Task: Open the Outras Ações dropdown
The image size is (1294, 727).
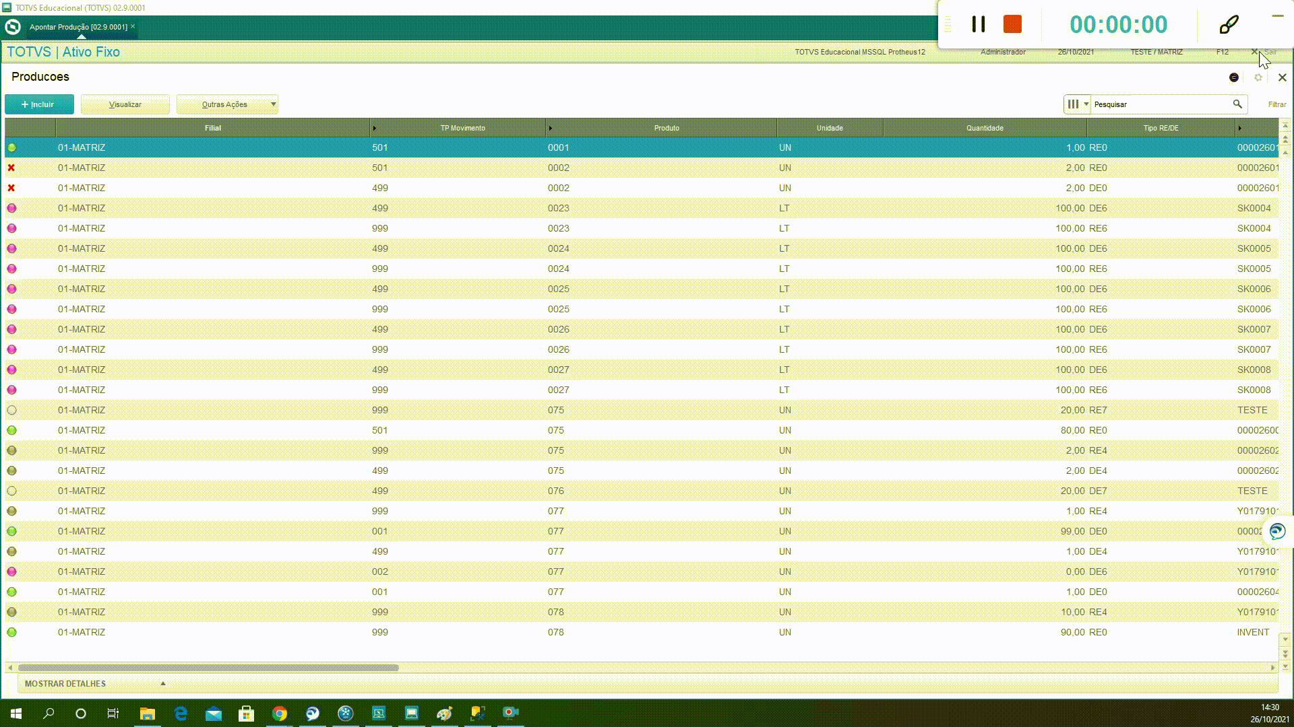Action: 227,104
